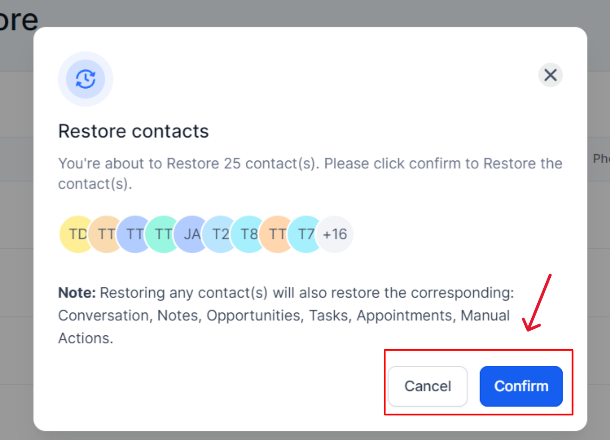610x440 pixels.
Task: Confirm restoring the 25 contacts
Action: click(x=521, y=386)
